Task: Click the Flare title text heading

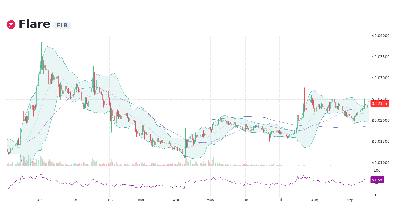Action: [34, 24]
